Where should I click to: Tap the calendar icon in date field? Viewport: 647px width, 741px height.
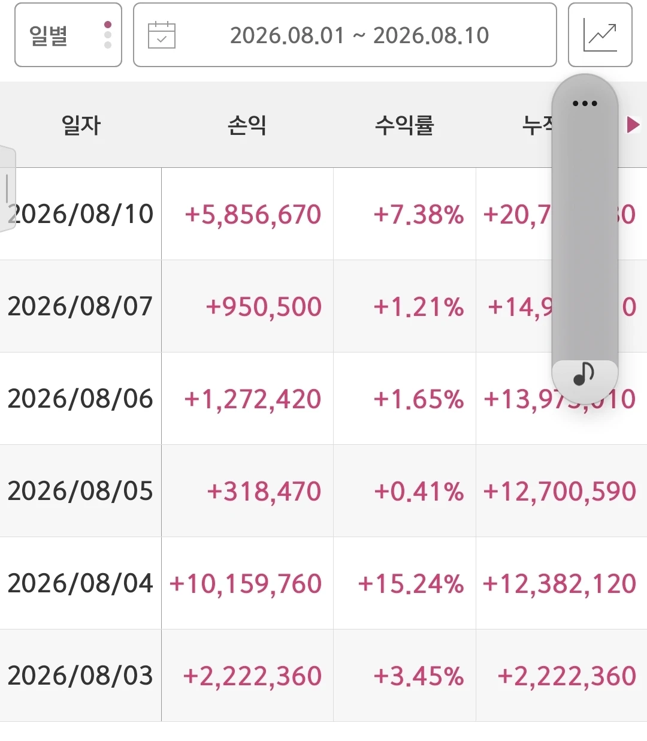click(162, 35)
